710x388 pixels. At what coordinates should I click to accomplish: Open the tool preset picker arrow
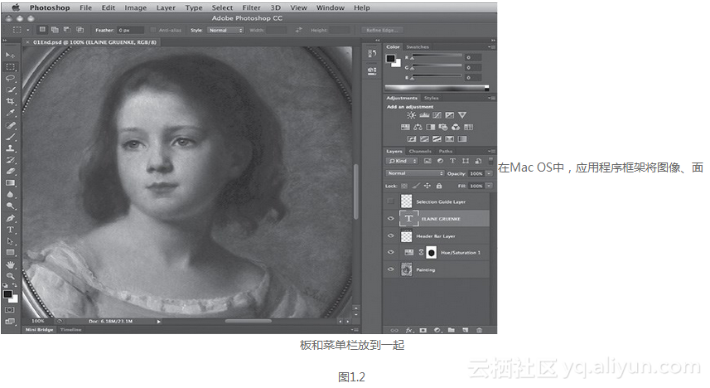27,30
